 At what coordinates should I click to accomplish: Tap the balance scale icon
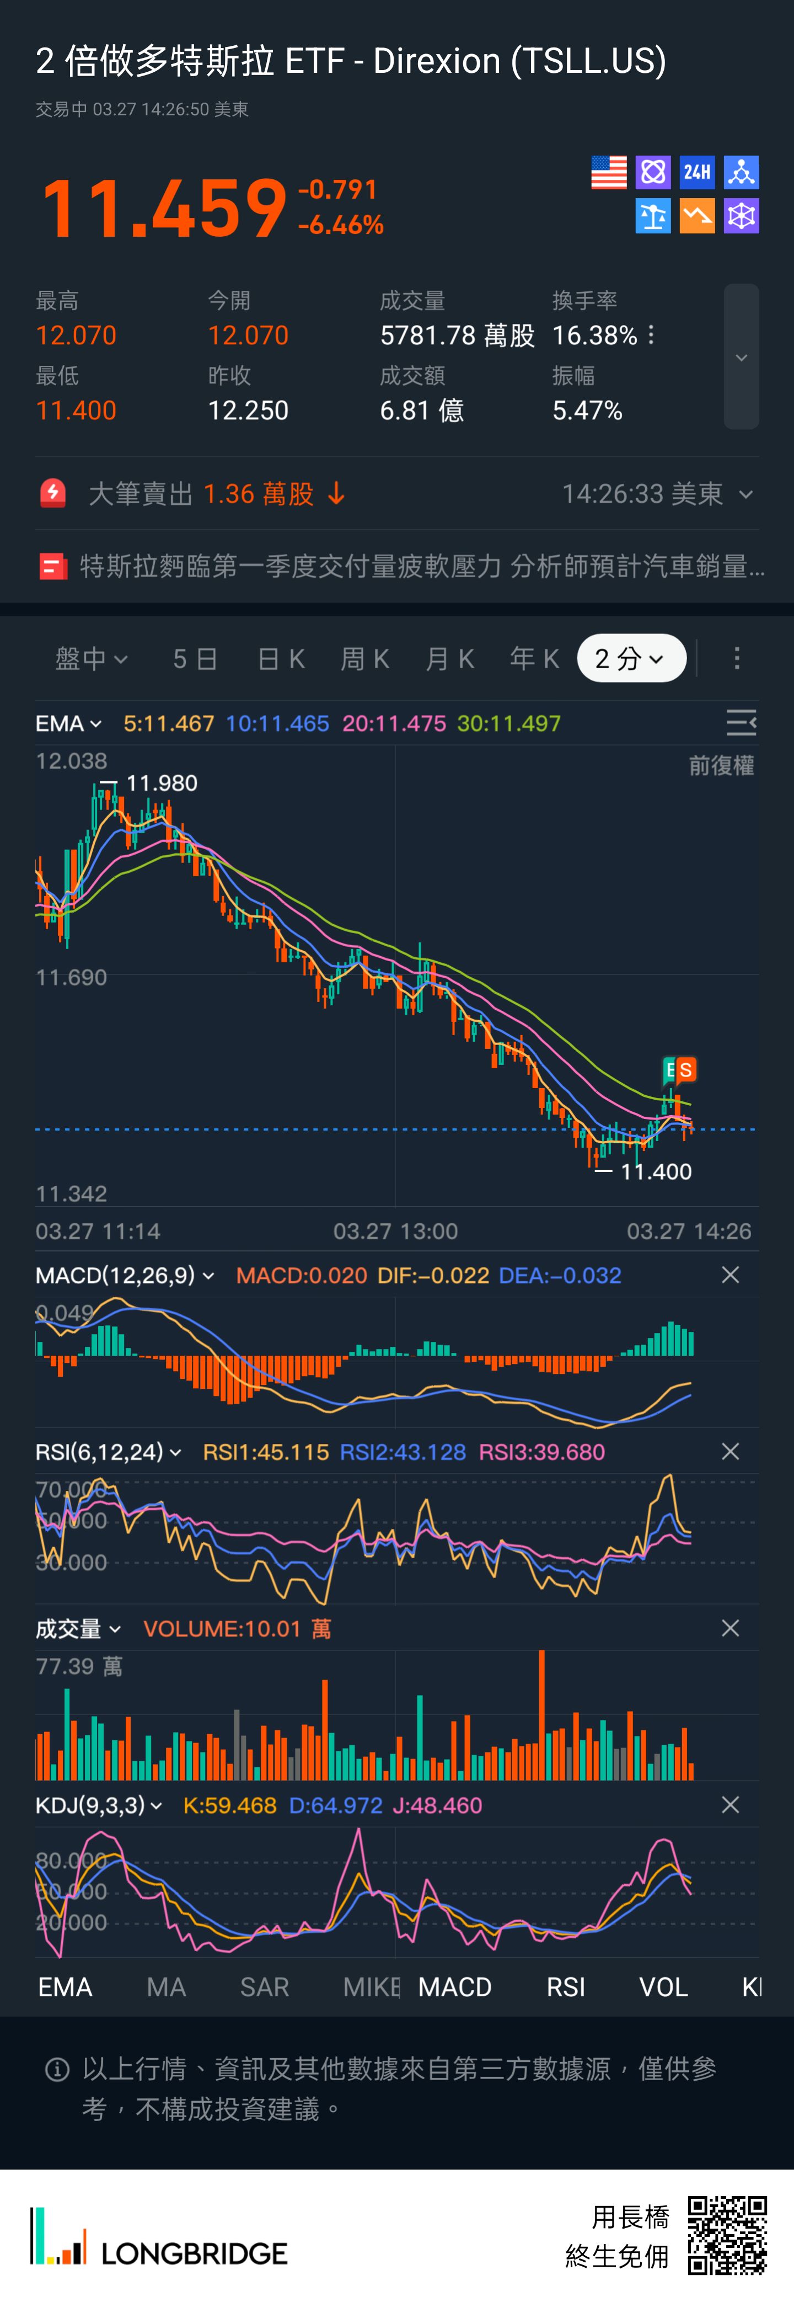[x=653, y=216]
